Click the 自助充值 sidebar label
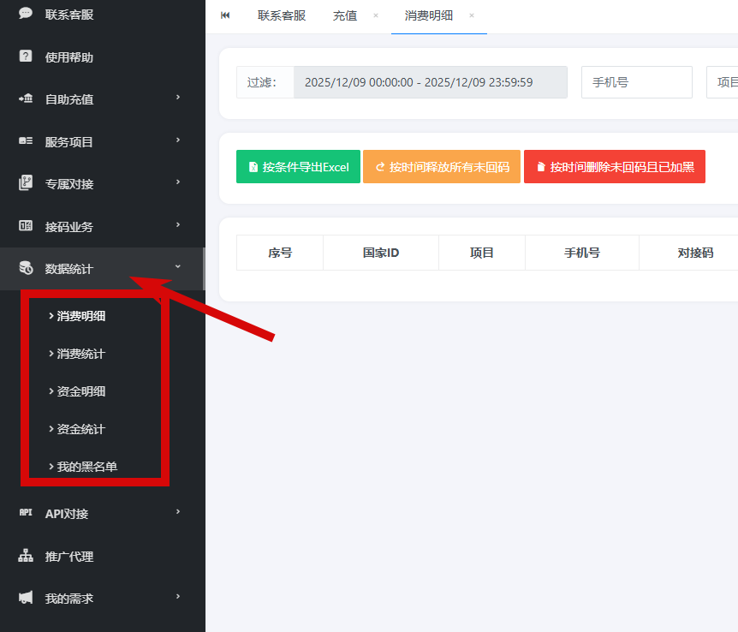 tap(68, 99)
